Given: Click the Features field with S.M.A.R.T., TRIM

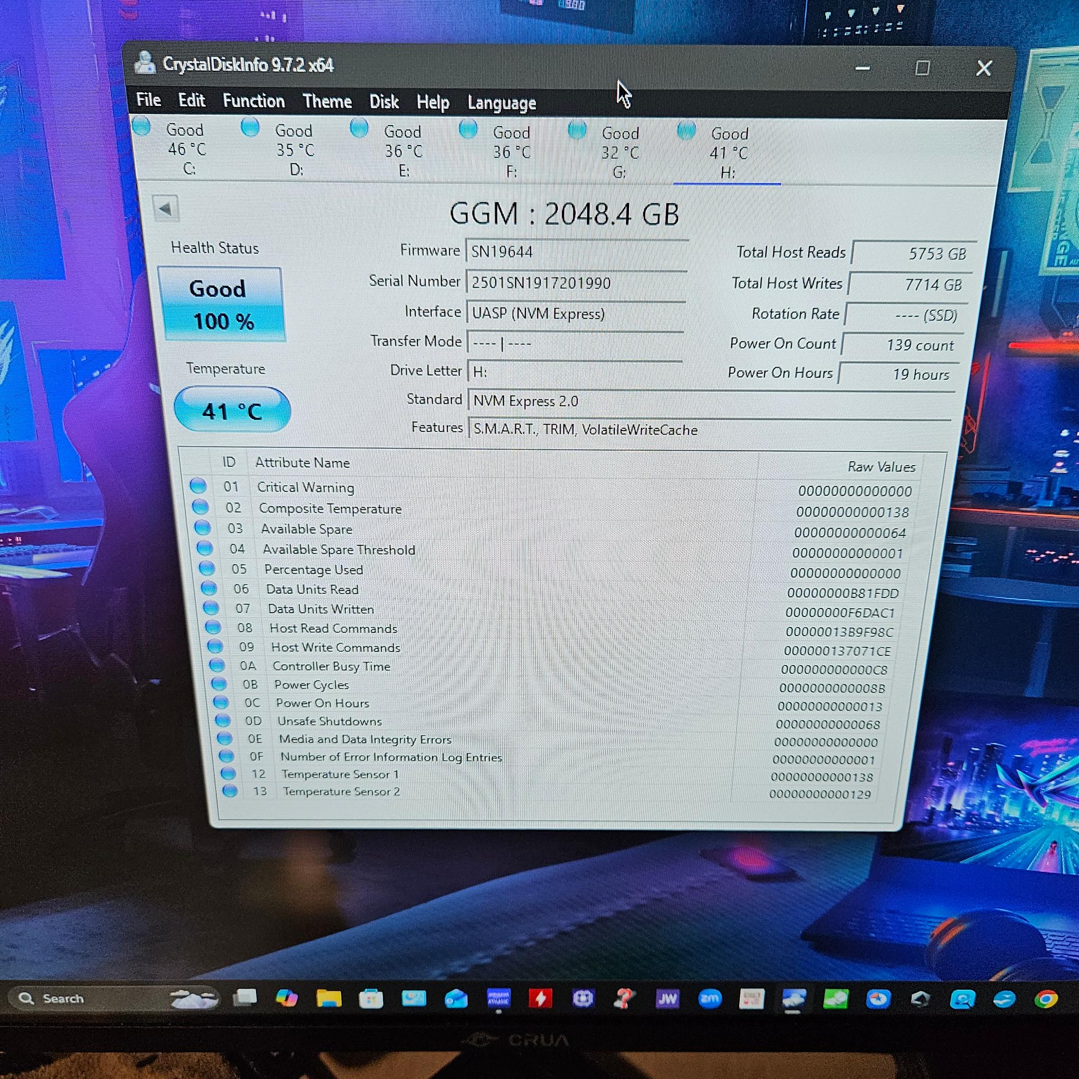Looking at the screenshot, I should pyautogui.click(x=709, y=429).
